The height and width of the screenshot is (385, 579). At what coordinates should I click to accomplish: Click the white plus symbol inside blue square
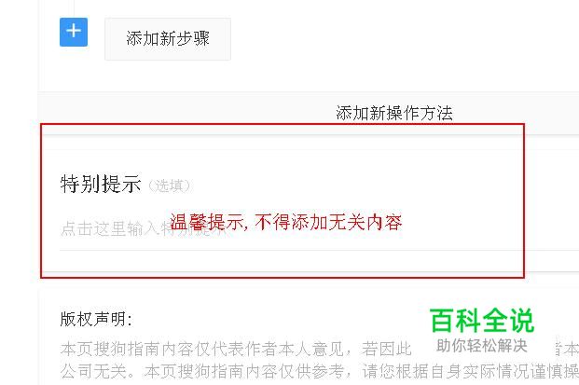[74, 30]
